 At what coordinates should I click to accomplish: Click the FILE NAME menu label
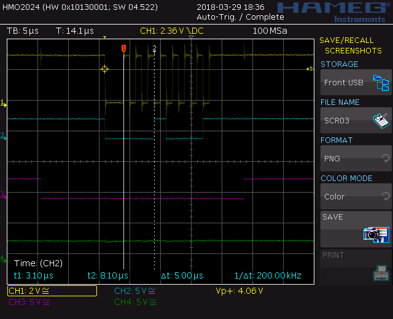tap(340, 102)
